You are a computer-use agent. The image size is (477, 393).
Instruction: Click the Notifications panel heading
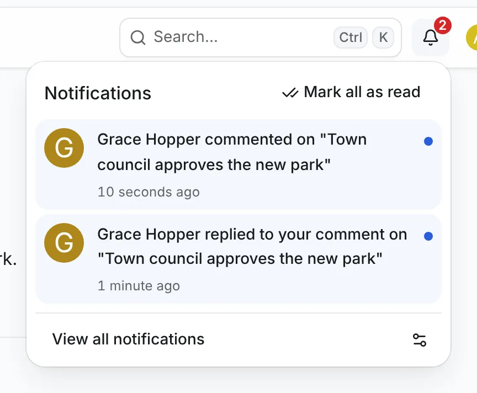pos(98,93)
